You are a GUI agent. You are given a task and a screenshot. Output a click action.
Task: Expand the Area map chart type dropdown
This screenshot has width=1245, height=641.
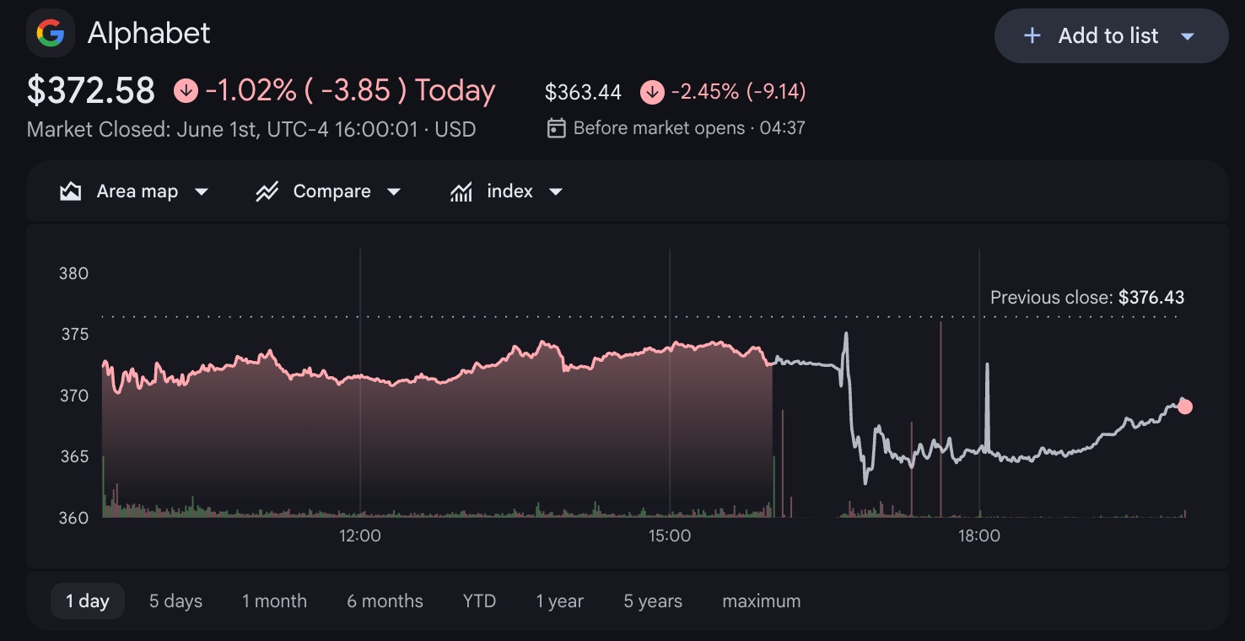tap(202, 191)
